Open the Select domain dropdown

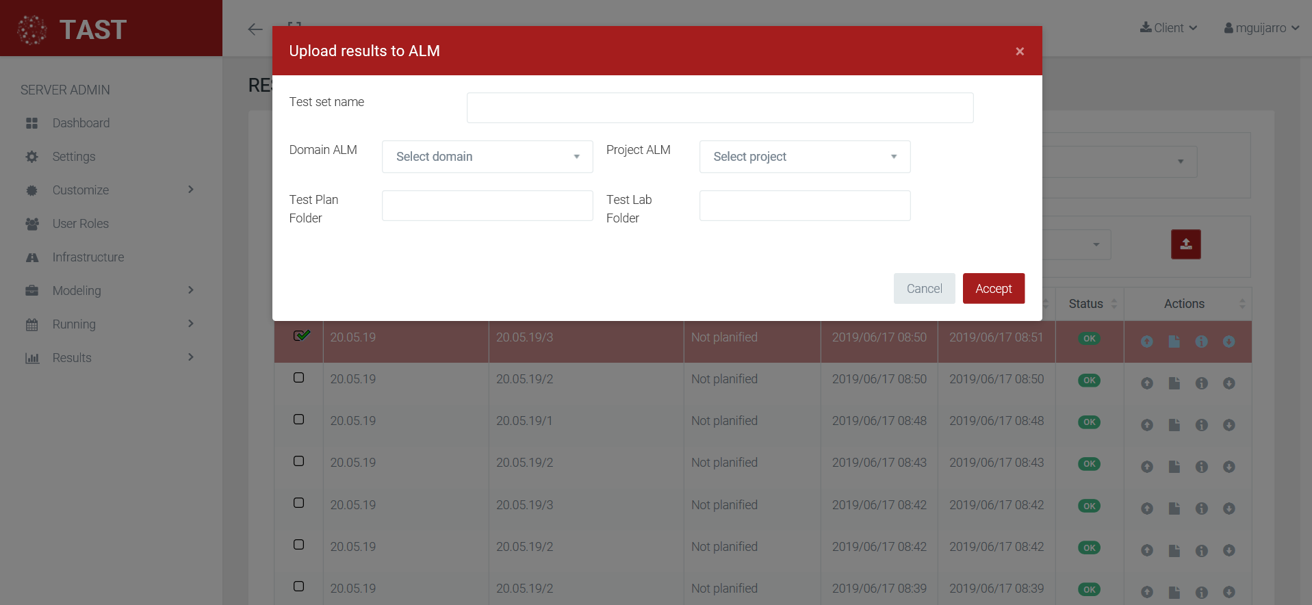click(487, 157)
